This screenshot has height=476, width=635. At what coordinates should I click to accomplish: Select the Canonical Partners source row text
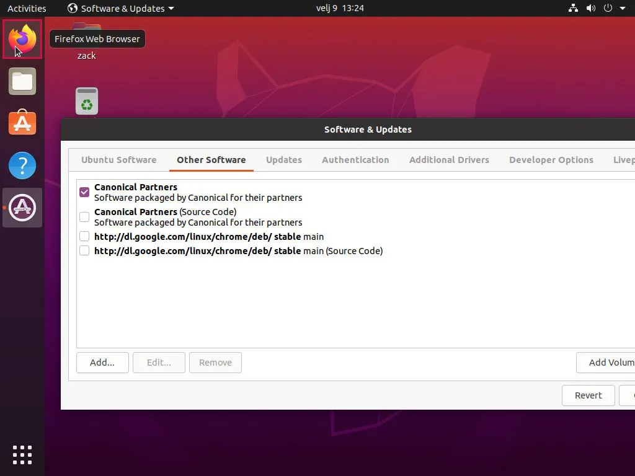[x=198, y=192]
